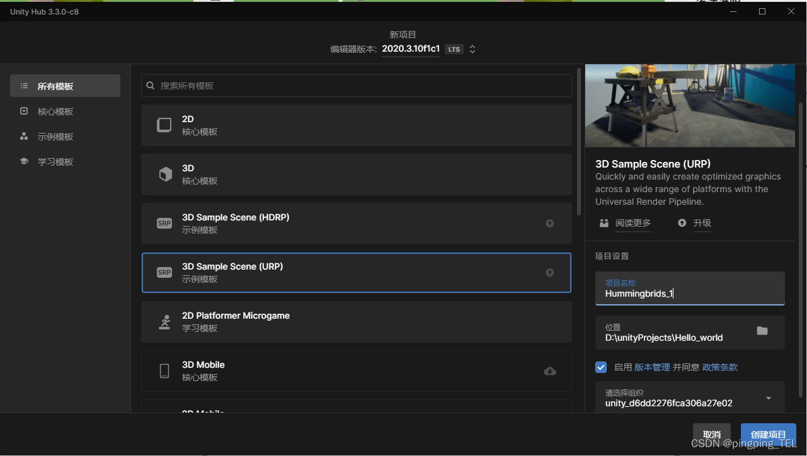
Task: Minimize the Unity Hub window
Action: 733,11
